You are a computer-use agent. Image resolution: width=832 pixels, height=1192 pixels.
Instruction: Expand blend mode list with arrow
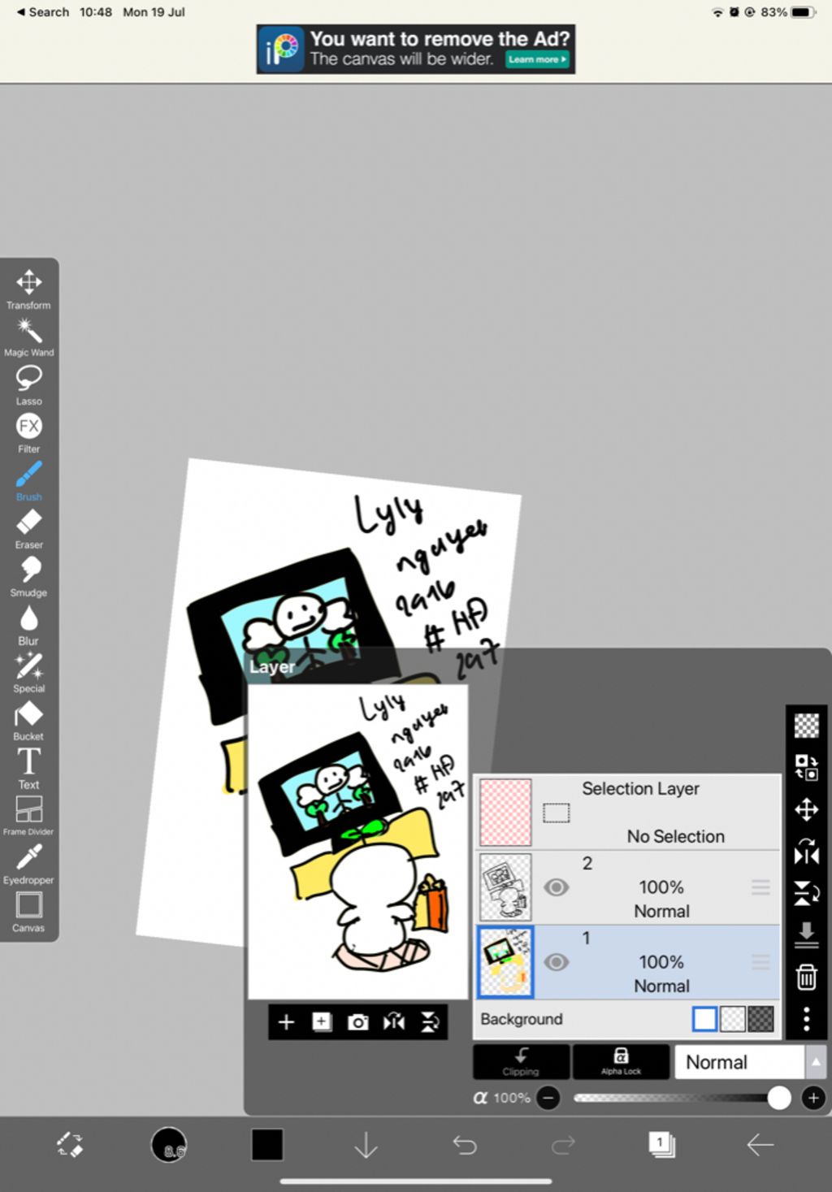coord(816,1062)
